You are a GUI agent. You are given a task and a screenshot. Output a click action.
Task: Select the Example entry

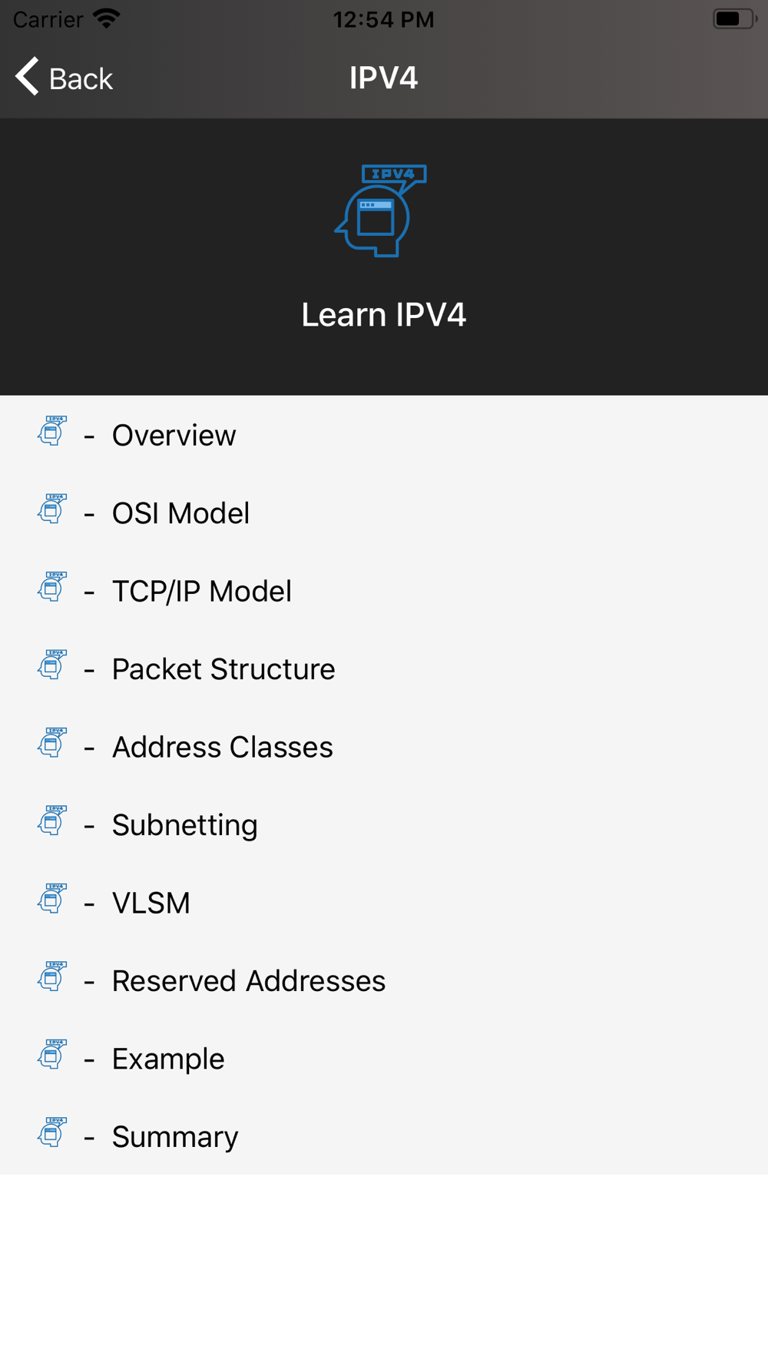pyautogui.click(x=384, y=1059)
